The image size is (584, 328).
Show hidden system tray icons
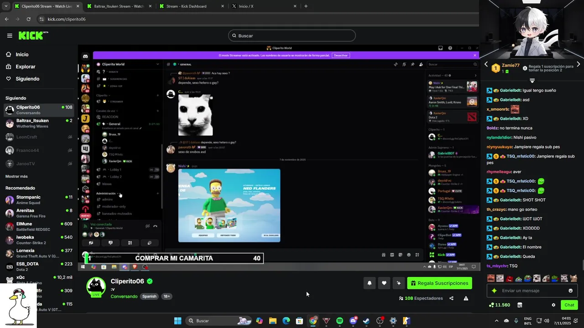click(x=496, y=321)
